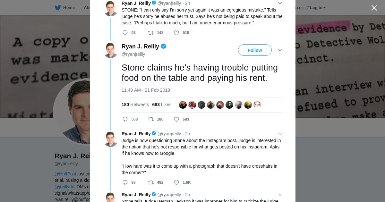Open the @ryanjreilly handle under main tweet
This screenshot has width=385, height=202.
pyautogui.click(x=133, y=54)
